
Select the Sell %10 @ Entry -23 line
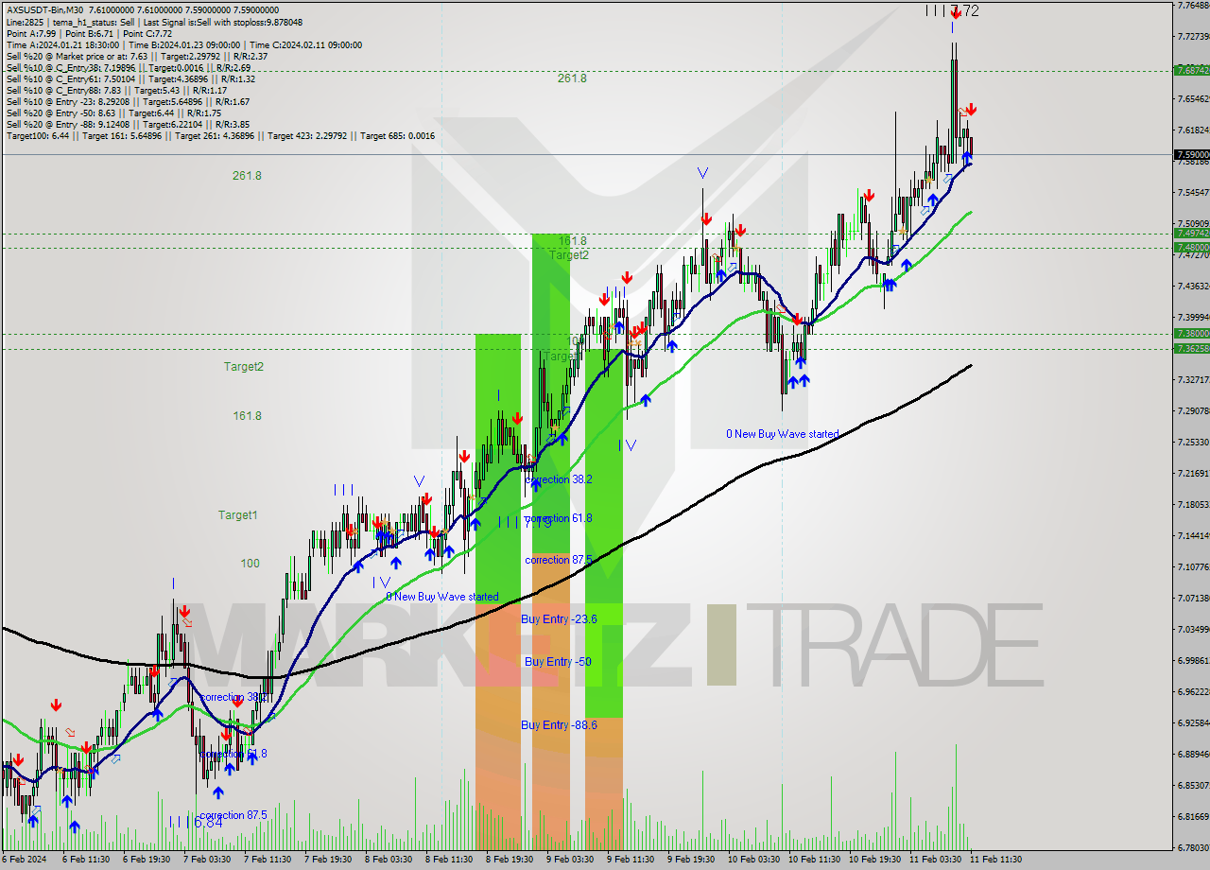click(x=128, y=101)
